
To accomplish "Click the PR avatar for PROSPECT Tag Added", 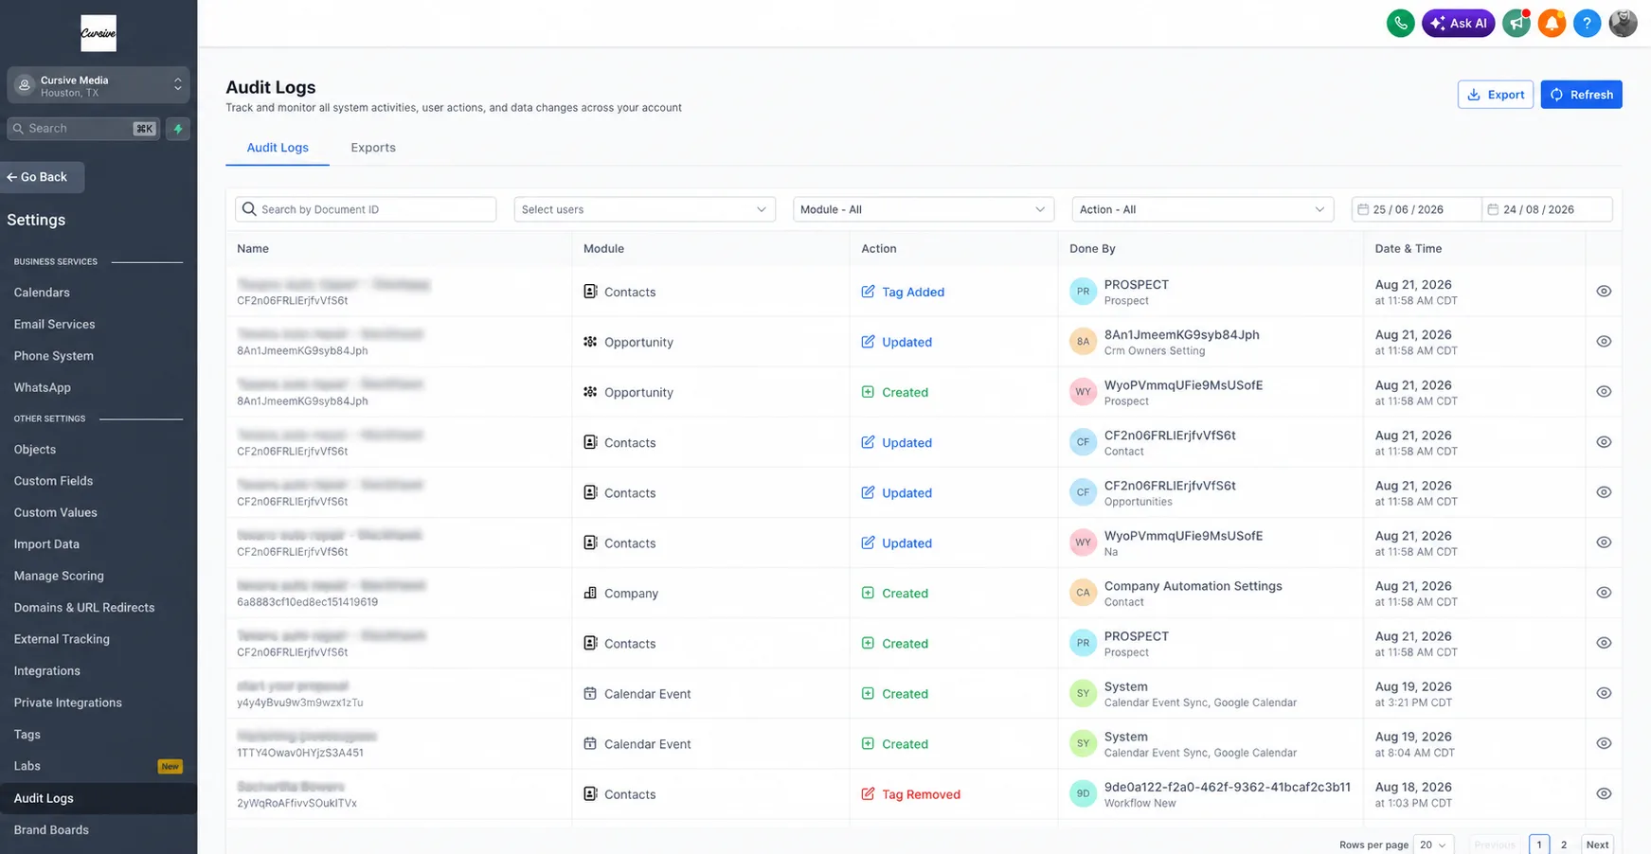I will tap(1083, 292).
